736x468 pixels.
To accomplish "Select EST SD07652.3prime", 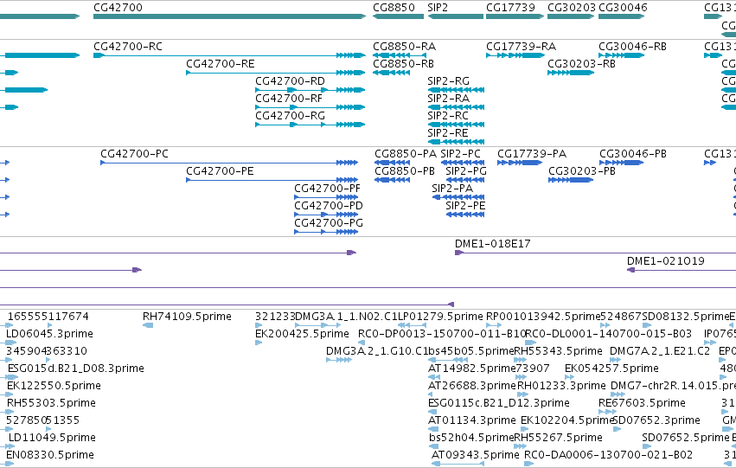I will click(618, 429).
